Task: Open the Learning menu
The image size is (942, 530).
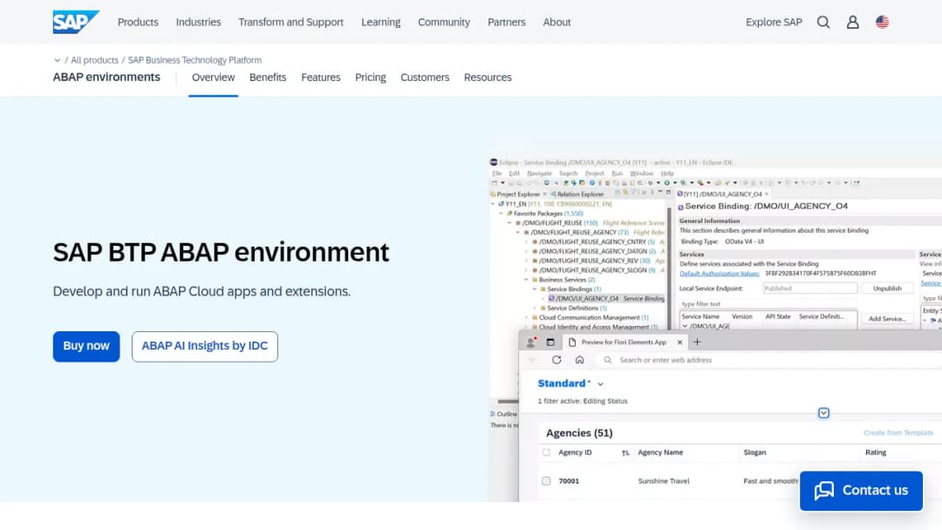Action: (381, 22)
